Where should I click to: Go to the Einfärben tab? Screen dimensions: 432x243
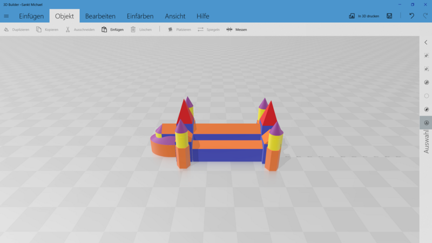[140, 16]
